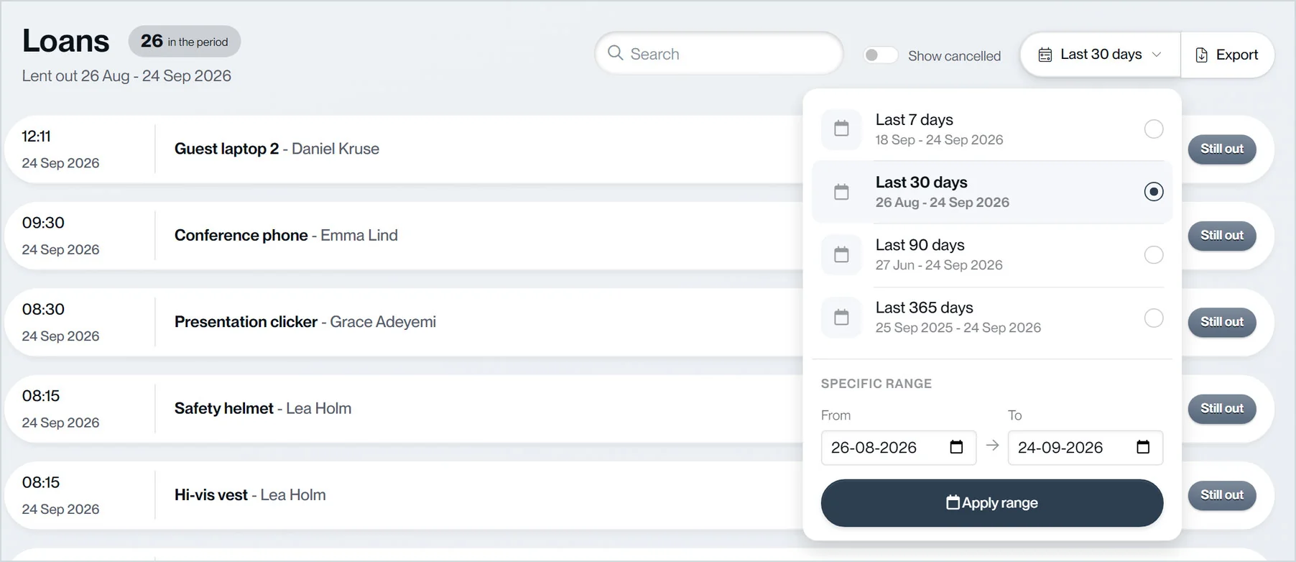Click the export file icon
The image size is (1296, 562).
[1201, 55]
